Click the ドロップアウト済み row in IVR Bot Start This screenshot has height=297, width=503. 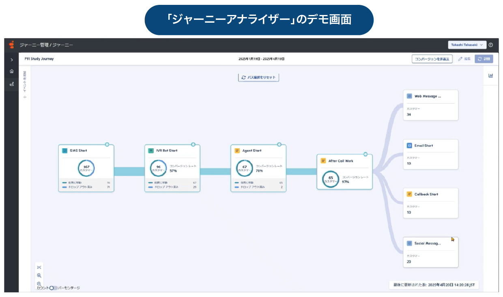click(x=172, y=187)
